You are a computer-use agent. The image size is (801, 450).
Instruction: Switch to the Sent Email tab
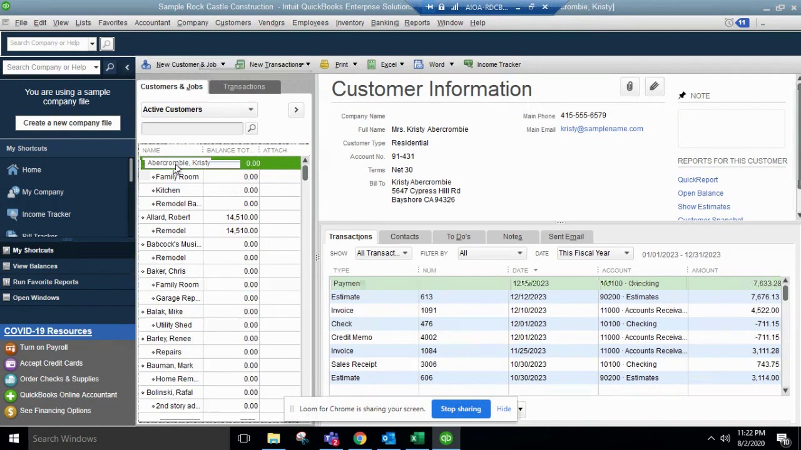[566, 237]
